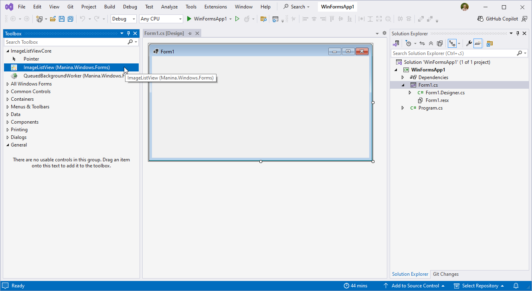Start debugging WinFormsApp1 with the green arrow

click(x=189, y=19)
